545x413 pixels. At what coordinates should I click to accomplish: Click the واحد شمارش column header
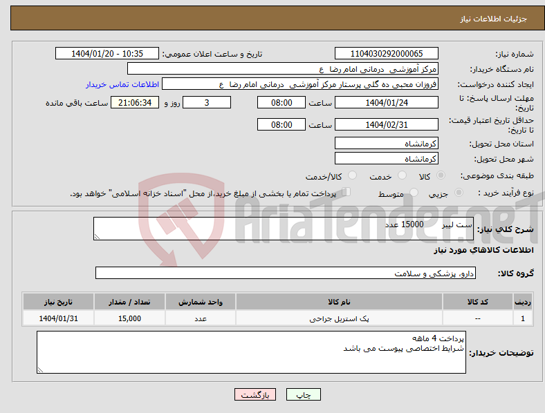click(201, 302)
